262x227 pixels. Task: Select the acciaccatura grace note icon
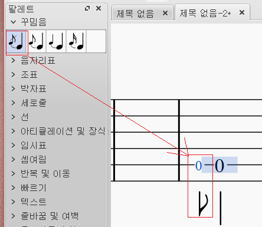pos(16,41)
